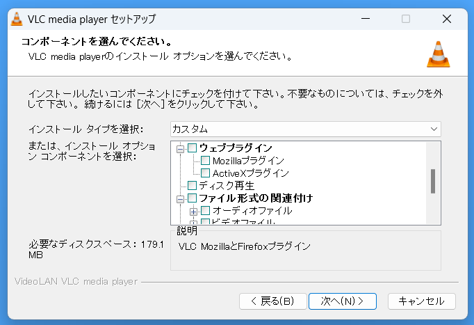Collapse the ウェブプラグイン tree node

click(x=181, y=148)
